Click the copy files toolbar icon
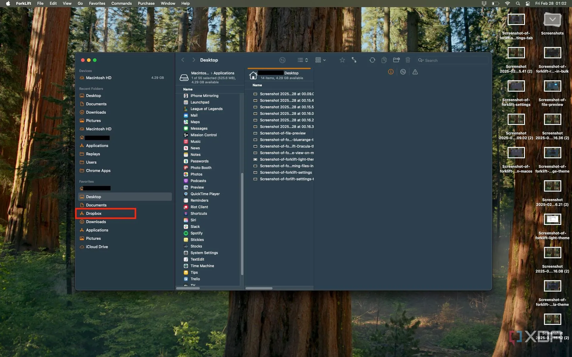 (384, 60)
